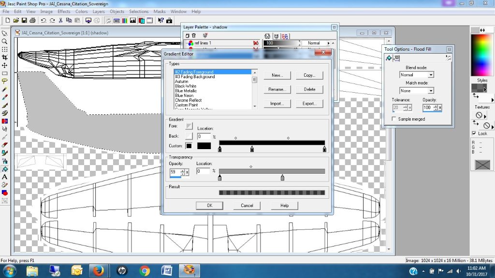This screenshot has height=278, width=495.
Task: Expand the layer blend Normal dropdown
Action: coord(329,43)
